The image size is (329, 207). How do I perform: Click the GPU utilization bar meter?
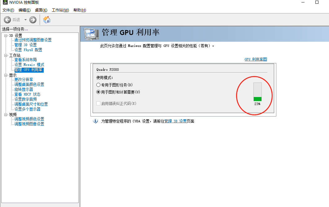pos(257,92)
